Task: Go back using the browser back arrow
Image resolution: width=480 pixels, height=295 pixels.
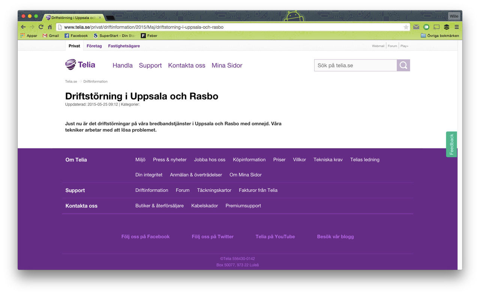Action: coord(23,27)
